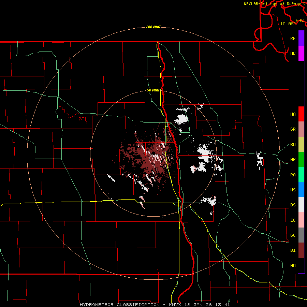Click the [CLAS] units label
Image resolution: width=307 pixels, height=307 pixels.
point(288,24)
